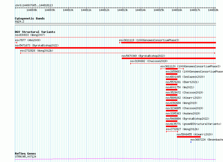The image size is (223, 162).
Task: Open variant nsv6001750 (Wu2021) label
Action: click(180, 87)
